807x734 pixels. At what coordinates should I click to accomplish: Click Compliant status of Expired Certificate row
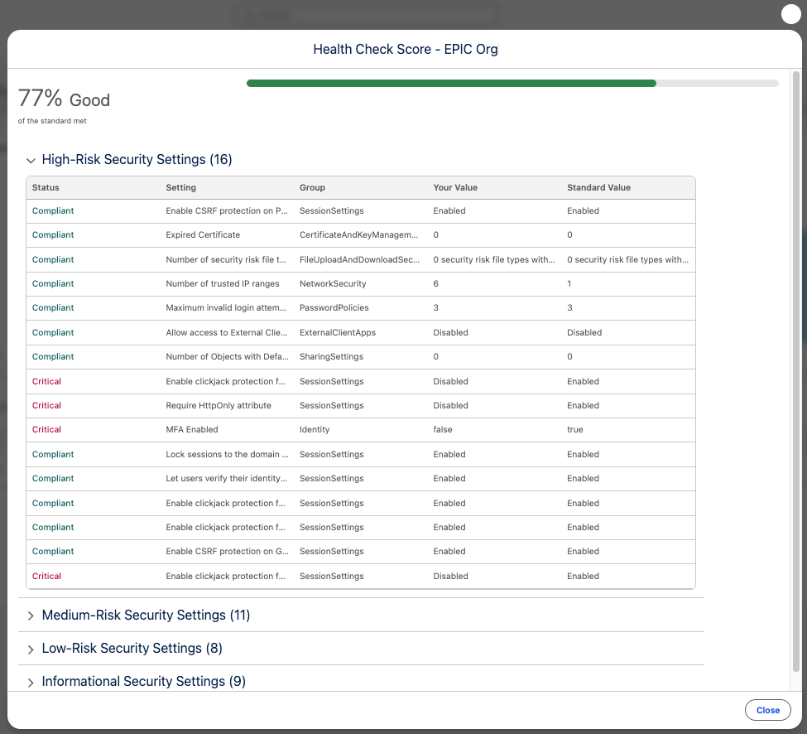53,234
